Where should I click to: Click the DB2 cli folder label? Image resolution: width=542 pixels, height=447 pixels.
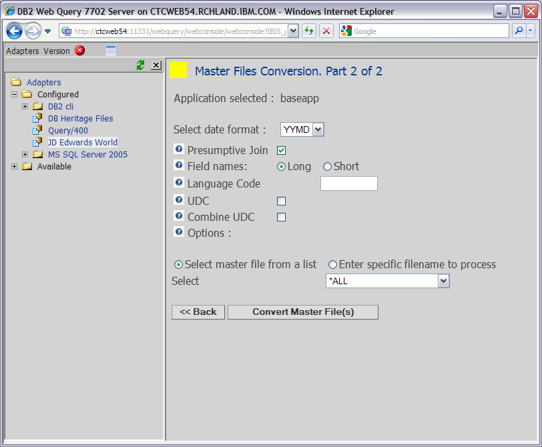[61, 106]
